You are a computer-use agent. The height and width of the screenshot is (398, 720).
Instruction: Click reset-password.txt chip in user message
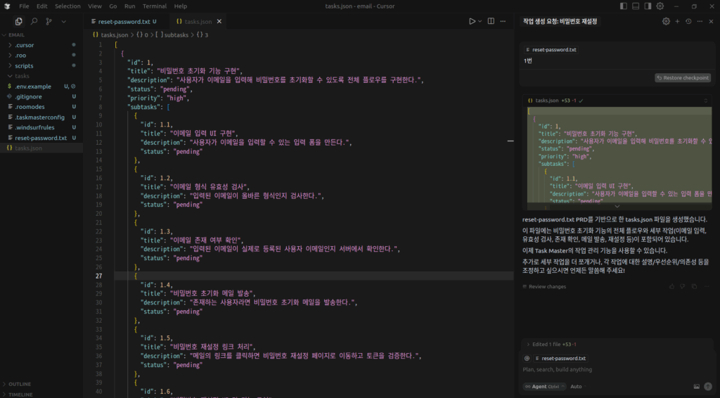coord(551,50)
